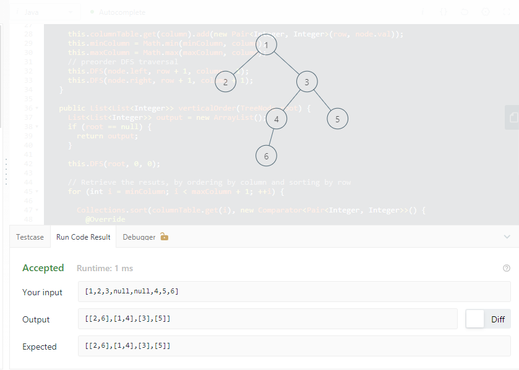Click the clipboard icon on the right edge
Image resolution: width=519 pixels, height=370 pixels.
(513, 117)
